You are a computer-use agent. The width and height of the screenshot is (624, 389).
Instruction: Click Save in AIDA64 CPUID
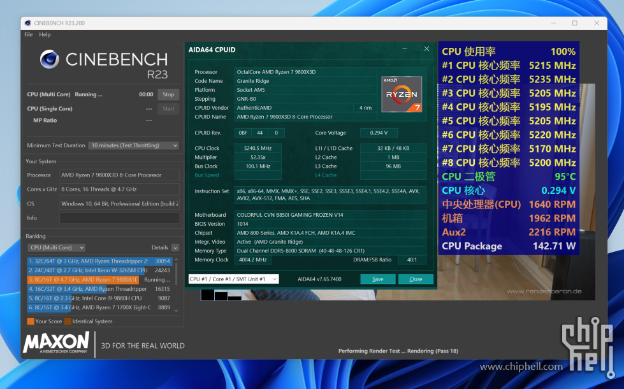point(378,279)
